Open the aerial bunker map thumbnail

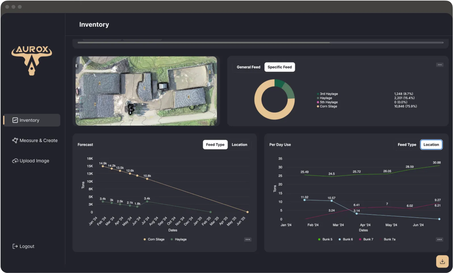click(x=146, y=91)
